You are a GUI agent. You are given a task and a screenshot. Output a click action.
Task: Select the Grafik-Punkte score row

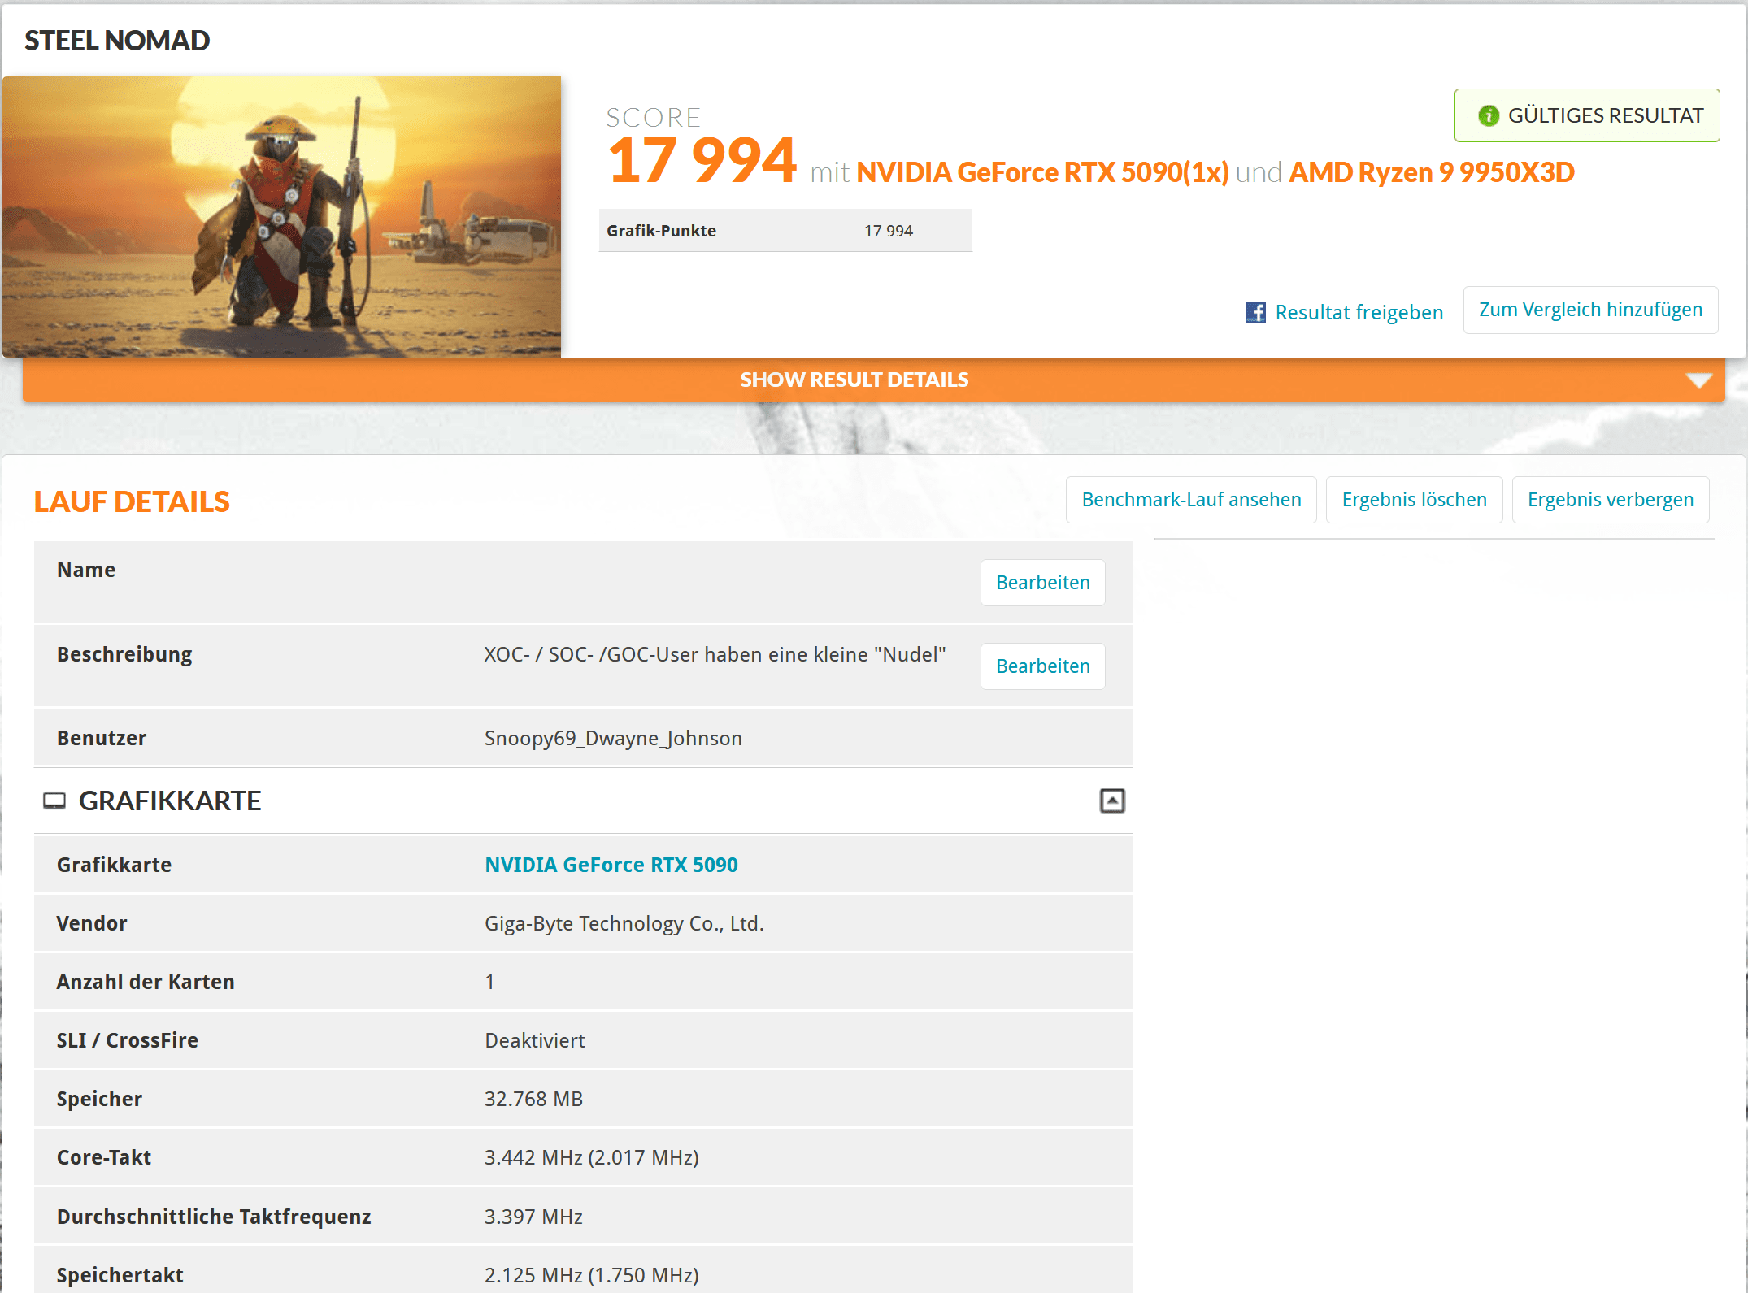(x=785, y=231)
